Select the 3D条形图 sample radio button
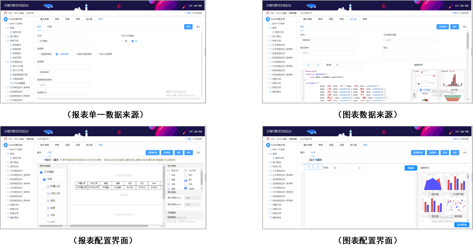The height and width of the screenshot is (248, 473). click(x=451, y=194)
